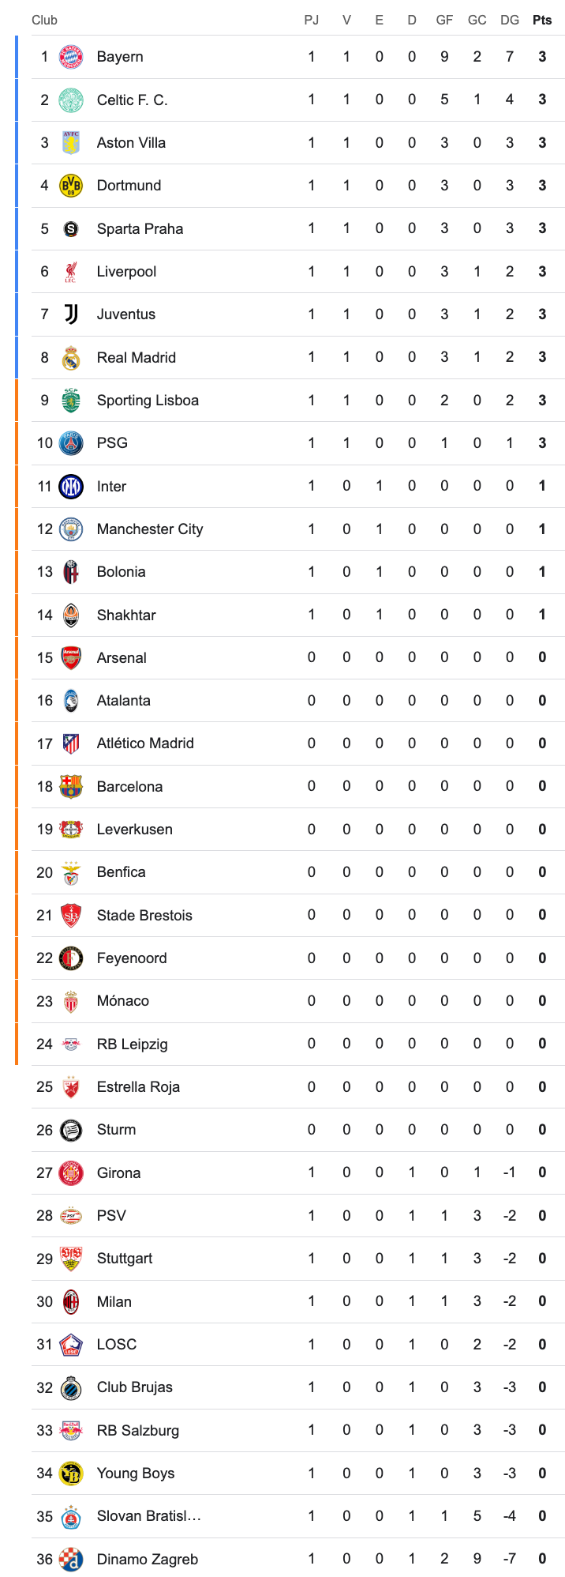This screenshot has width=565, height=1577.
Task: Click the Dortmund BVB logo
Action: (71, 186)
